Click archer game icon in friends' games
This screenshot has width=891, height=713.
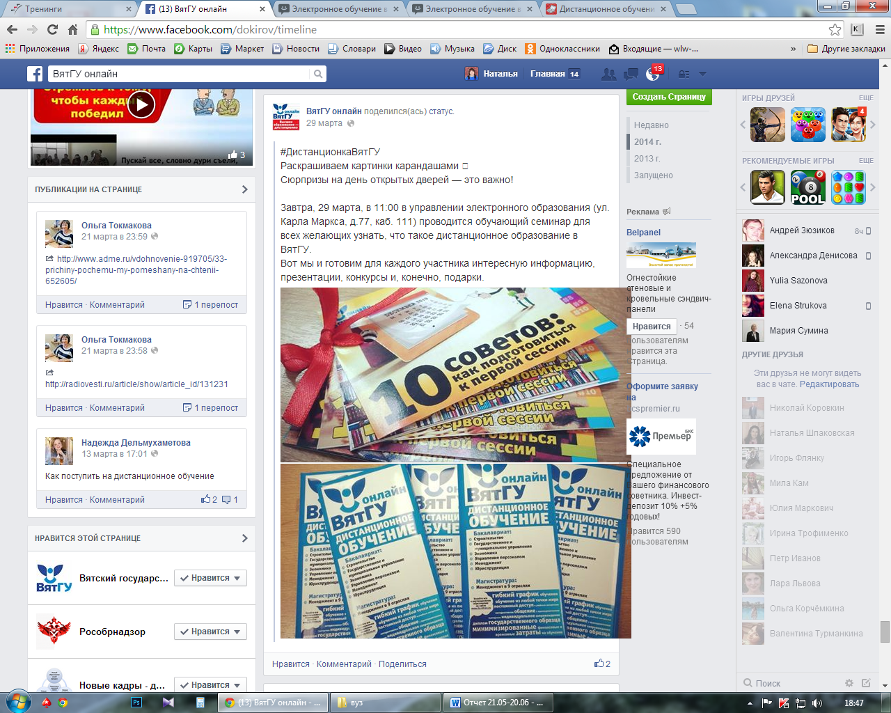[x=768, y=125]
